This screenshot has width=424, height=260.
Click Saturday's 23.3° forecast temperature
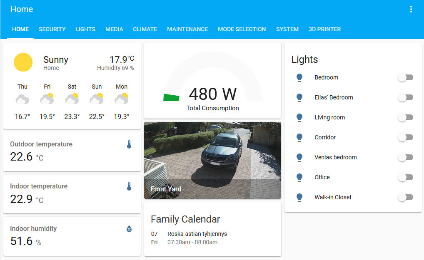72,116
